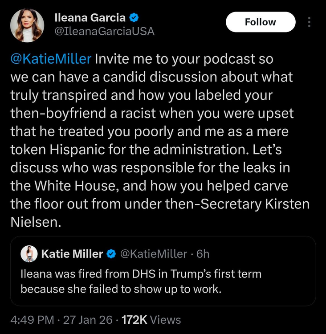Click the verified badge beside Ileana Garcia
The width and height of the screenshot is (326, 334).
click(x=134, y=18)
